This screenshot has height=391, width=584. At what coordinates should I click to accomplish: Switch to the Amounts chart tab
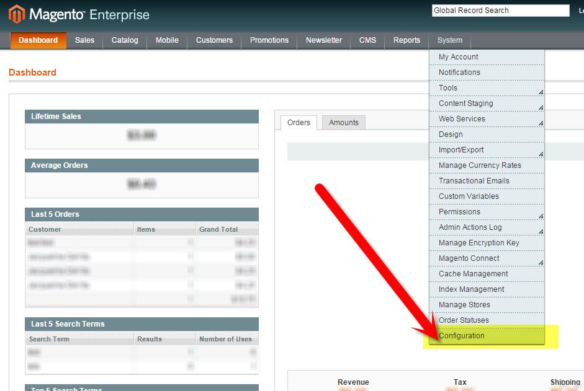pos(343,123)
